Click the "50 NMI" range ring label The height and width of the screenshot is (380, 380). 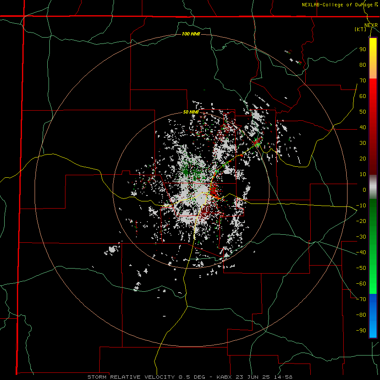[x=191, y=112]
